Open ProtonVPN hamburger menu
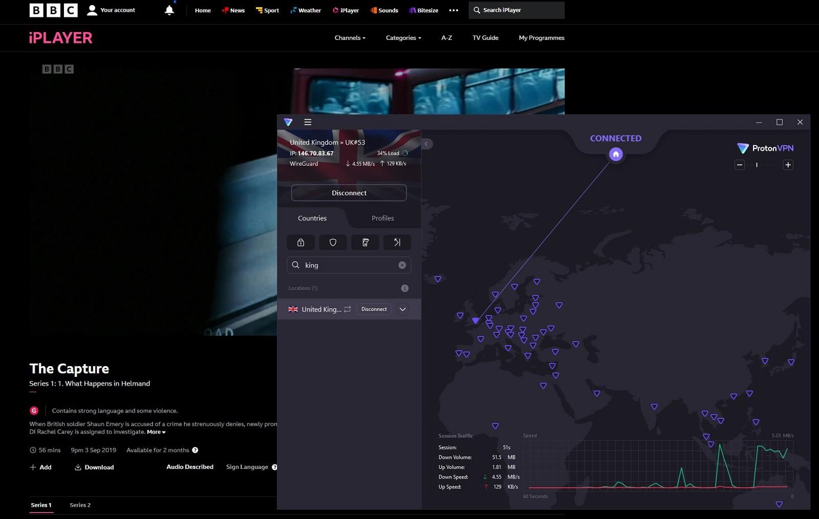 pyautogui.click(x=308, y=122)
